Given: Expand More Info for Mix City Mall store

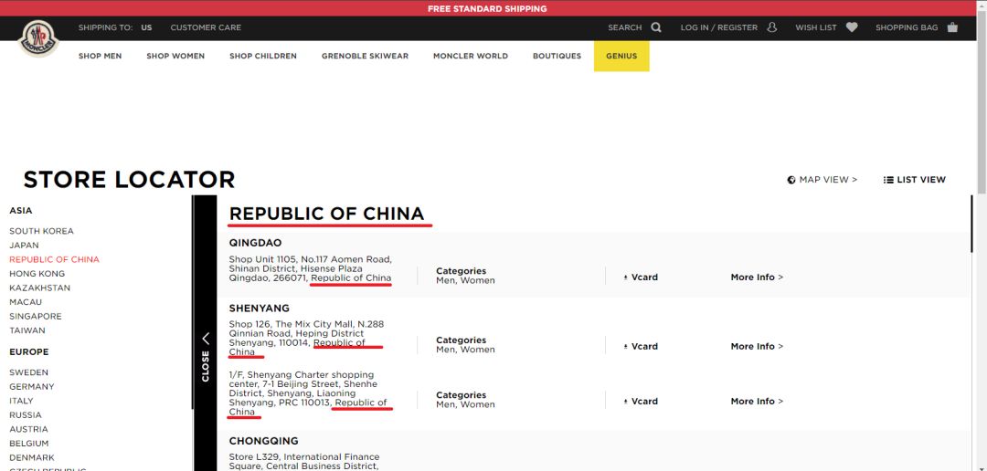Looking at the screenshot, I should coord(757,347).
